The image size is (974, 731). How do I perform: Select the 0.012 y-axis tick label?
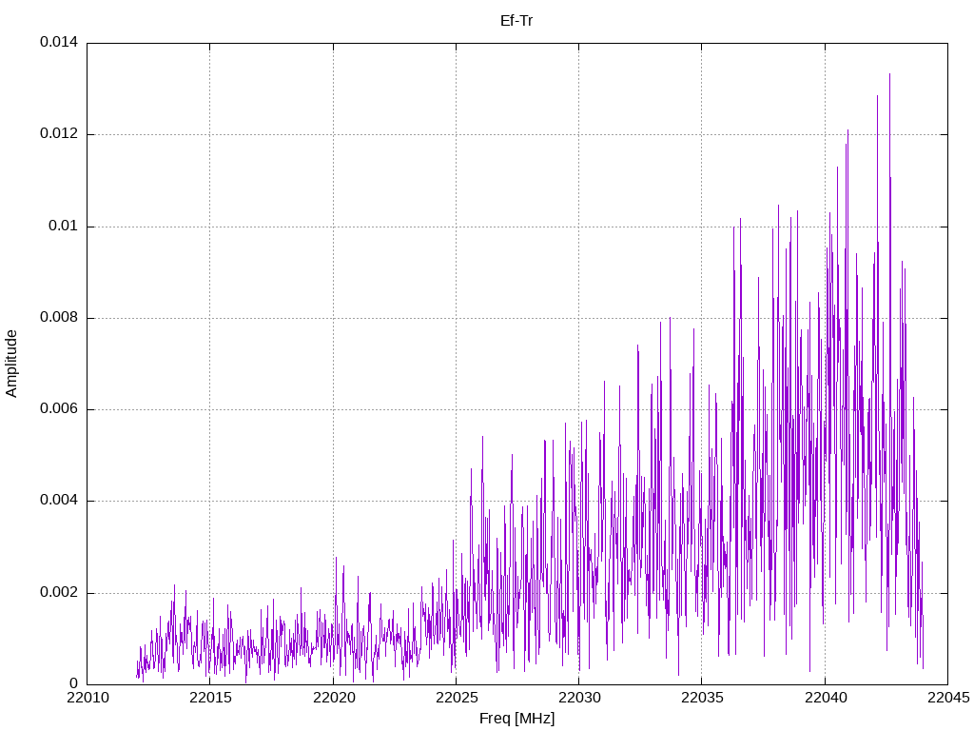point(58,134)
